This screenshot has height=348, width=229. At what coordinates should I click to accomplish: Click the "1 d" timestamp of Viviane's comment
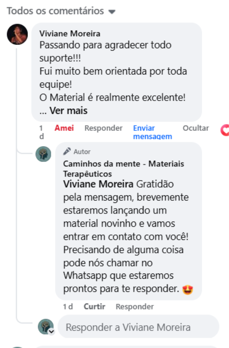(x=41, y=132)
